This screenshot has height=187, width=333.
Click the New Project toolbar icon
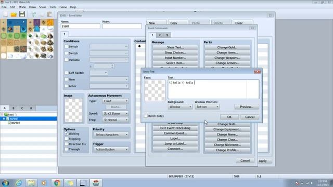6,14
